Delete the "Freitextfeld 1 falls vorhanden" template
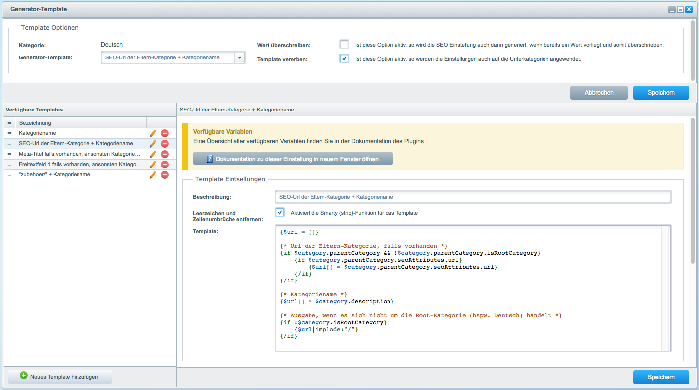 pyautogui.click(x=165, y=165)
